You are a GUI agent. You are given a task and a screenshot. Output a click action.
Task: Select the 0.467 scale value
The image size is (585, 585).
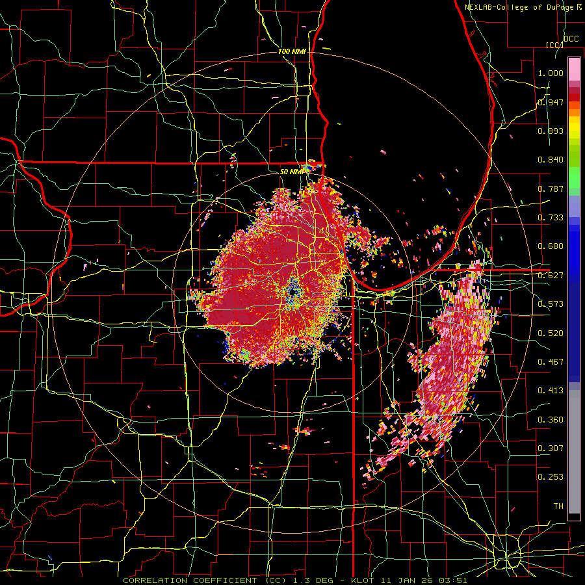pos(551,361)
